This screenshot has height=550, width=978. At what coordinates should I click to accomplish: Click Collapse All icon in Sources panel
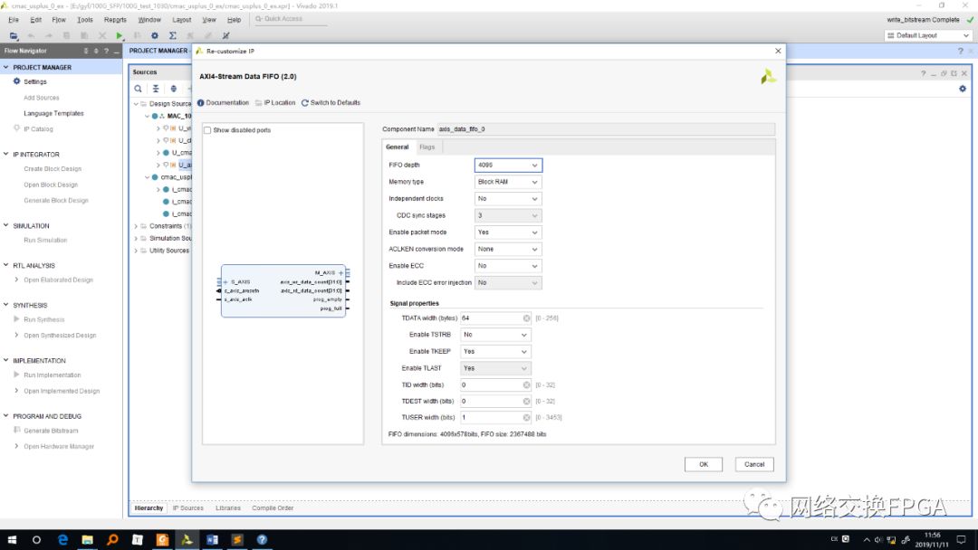point(156,89)
